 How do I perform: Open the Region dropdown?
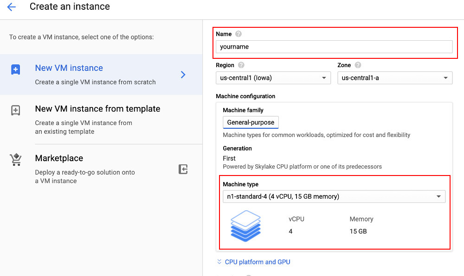pyautogui.click(x=273, y=78)
